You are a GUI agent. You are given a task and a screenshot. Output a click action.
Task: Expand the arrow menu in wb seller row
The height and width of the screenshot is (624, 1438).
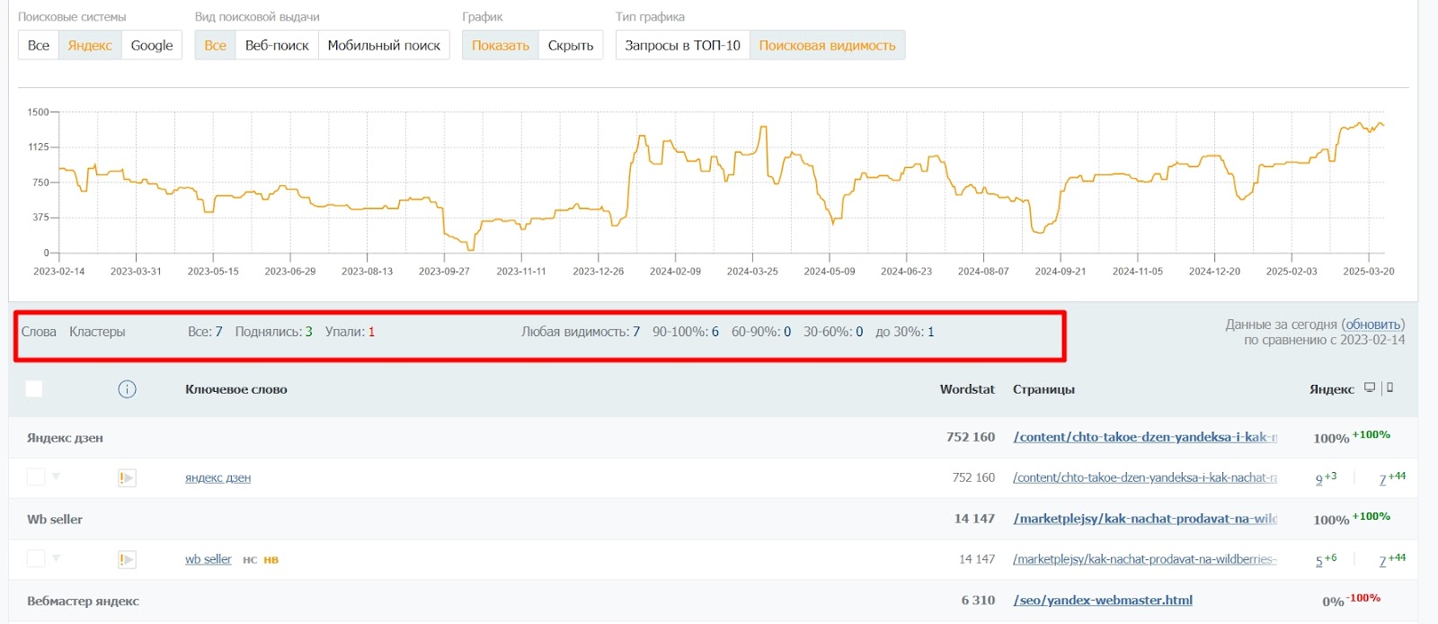(56, 557)
